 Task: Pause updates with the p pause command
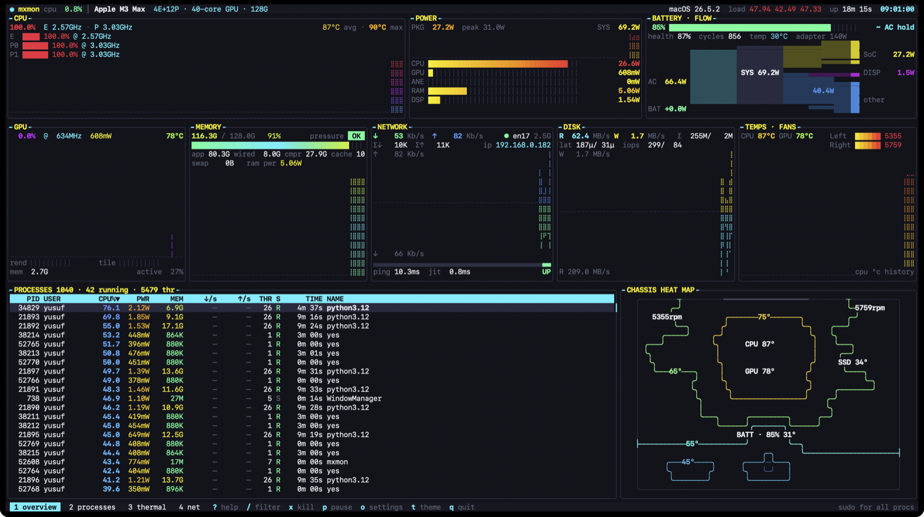pyautogui.click(x=337, y=507)
